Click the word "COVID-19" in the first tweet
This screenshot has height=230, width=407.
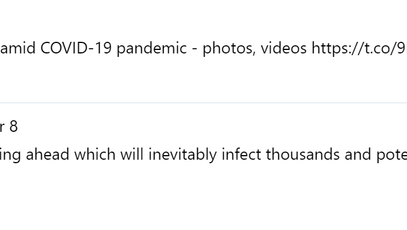(x=76, y=48)
